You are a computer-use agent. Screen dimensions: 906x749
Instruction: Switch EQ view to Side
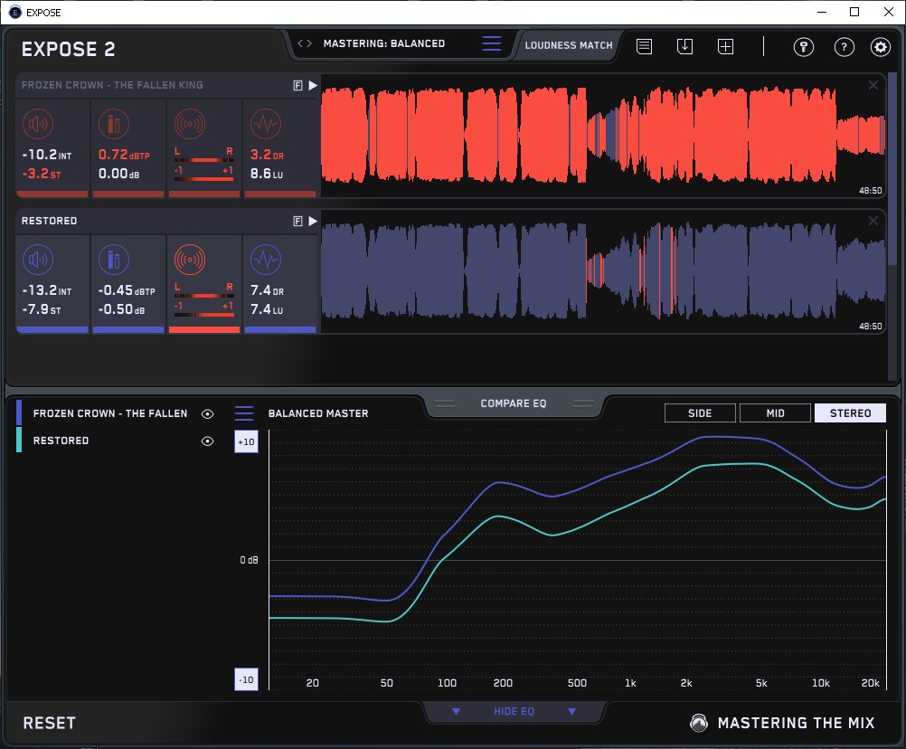point(700,413)
